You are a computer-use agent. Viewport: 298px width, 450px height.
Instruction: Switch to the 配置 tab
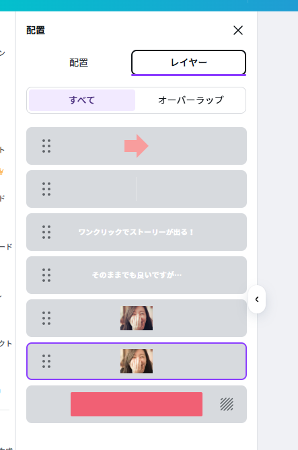tap(79, 63)
